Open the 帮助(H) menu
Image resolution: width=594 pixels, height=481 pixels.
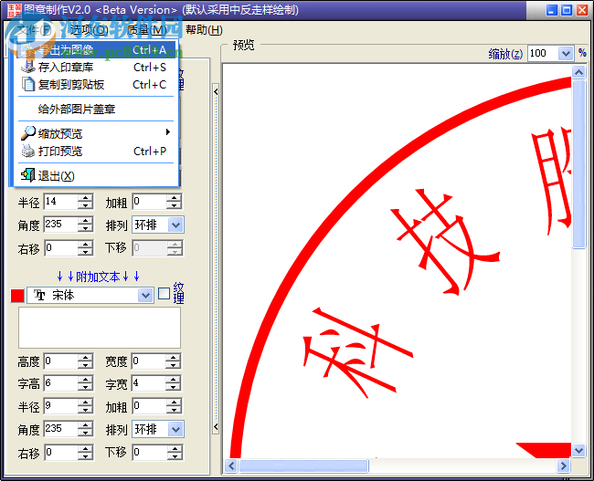[x=204, y=30]
